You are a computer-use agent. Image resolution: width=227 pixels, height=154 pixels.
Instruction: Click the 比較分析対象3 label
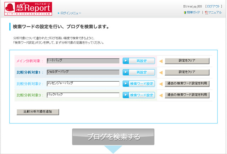pos(30,95)
